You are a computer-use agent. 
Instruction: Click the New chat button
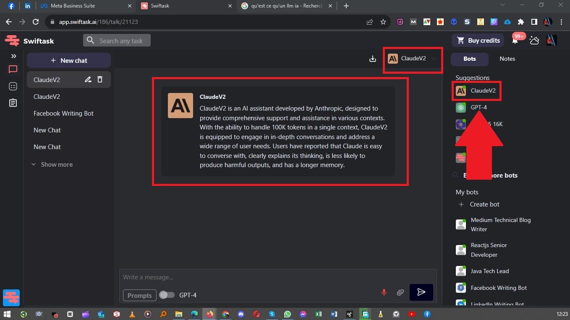click(x=69, y=60)
